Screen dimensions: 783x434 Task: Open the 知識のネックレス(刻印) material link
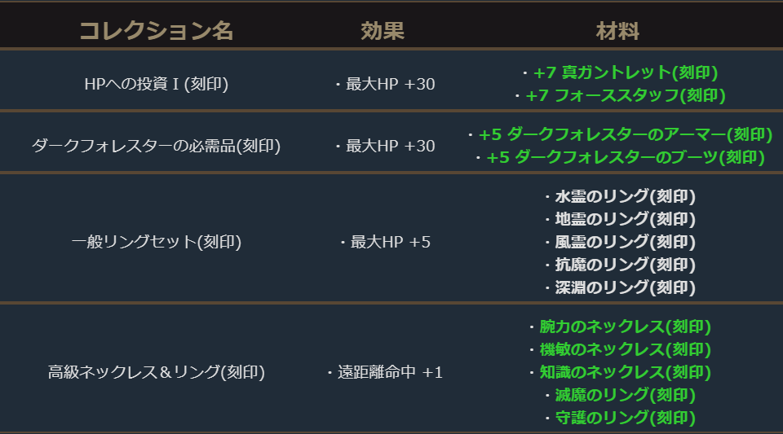pos(625,372)
